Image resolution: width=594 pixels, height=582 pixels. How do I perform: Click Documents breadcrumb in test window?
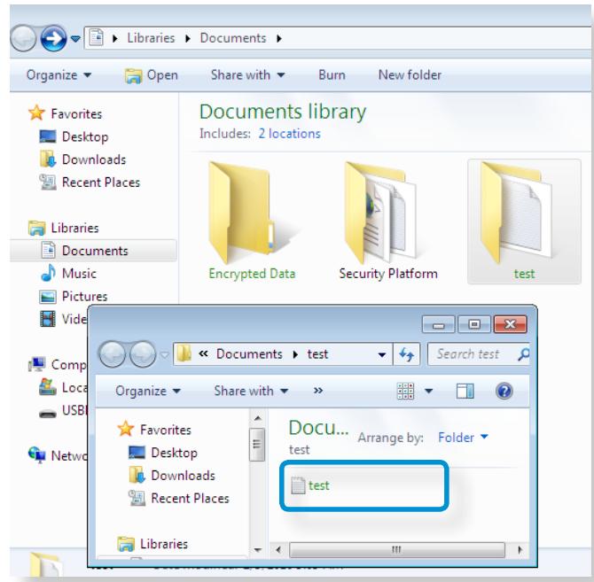coord(249,354)
